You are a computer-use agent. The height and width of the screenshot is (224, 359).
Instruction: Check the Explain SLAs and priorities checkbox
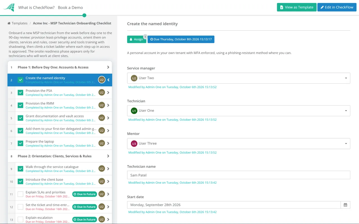tap(20, 194)
